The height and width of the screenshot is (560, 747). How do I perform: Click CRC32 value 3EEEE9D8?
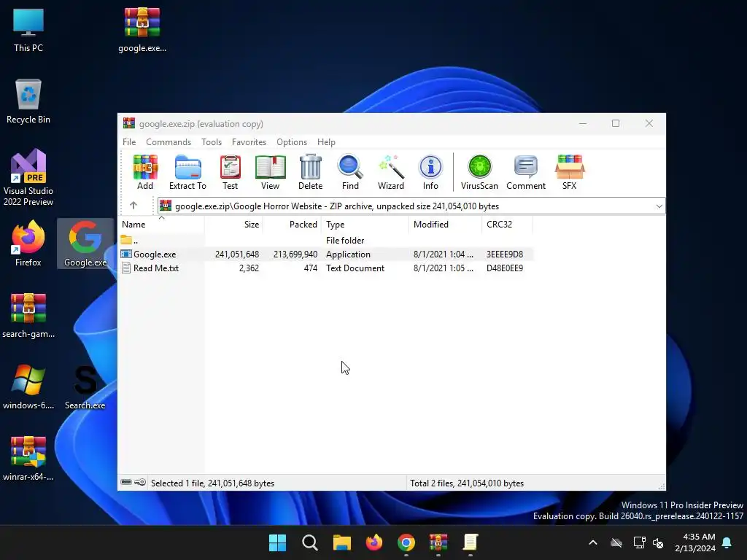click(505, 254)
